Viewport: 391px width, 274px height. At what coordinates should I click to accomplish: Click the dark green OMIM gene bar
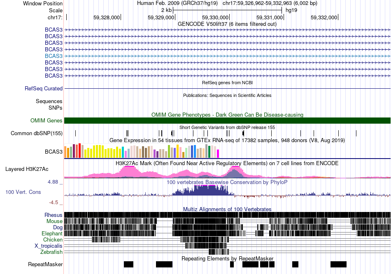coord(228,121)
